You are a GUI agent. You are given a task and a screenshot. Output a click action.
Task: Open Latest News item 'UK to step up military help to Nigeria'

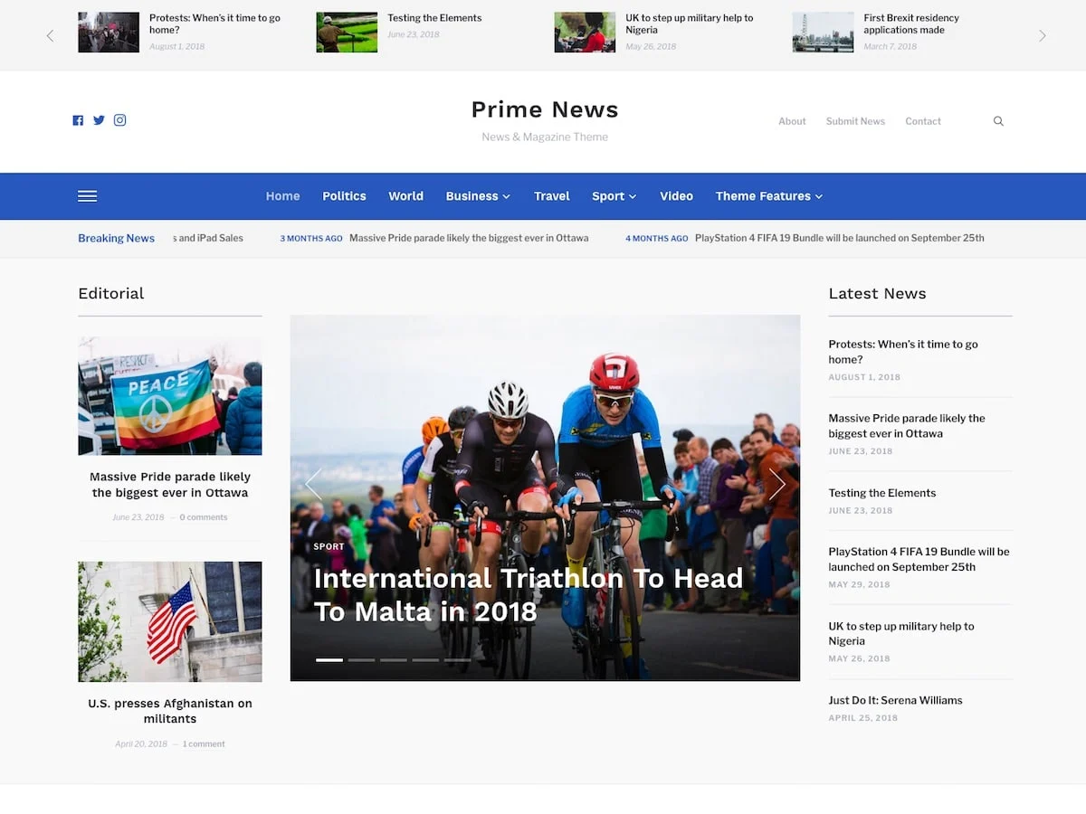pos(901,633)
